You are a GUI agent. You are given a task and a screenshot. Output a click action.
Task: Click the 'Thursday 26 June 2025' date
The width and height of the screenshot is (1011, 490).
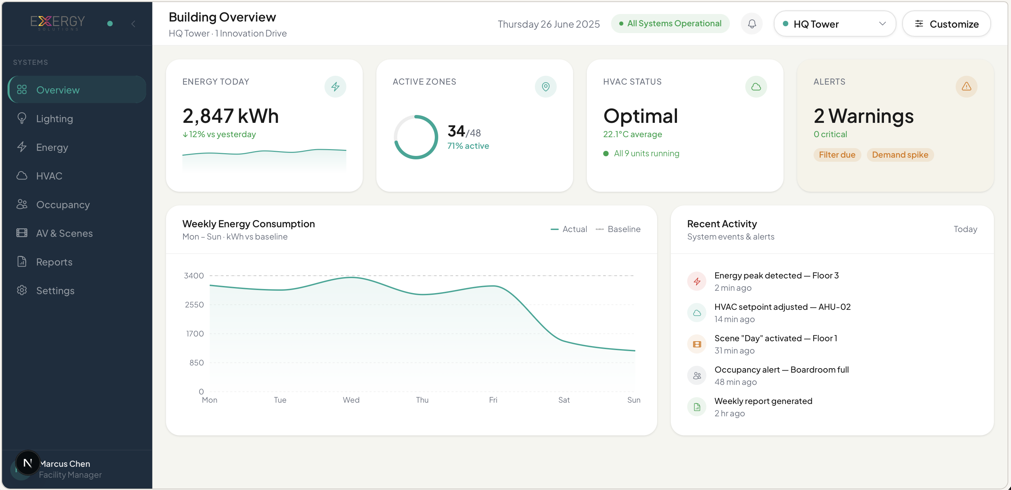pos(549,24)
